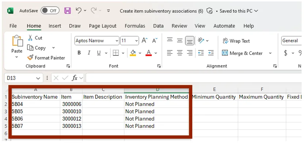Apply the yellow fill color swatch
This screenshot has width=306, height=146.
pyautogui.click(x=133, y=53)
